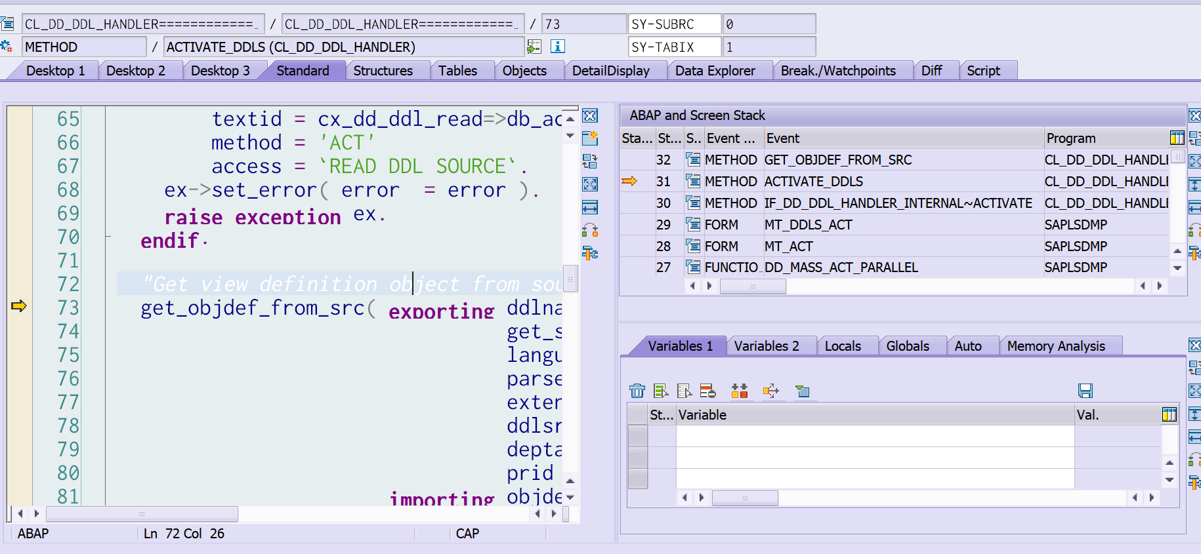This screenshot has height=554, width=1201.
Task: Select stack row IF_DD_DDL_HANDLER_INTERNAL~ACTIVATE
Action: pyautogui.click(x=898, y=203)
